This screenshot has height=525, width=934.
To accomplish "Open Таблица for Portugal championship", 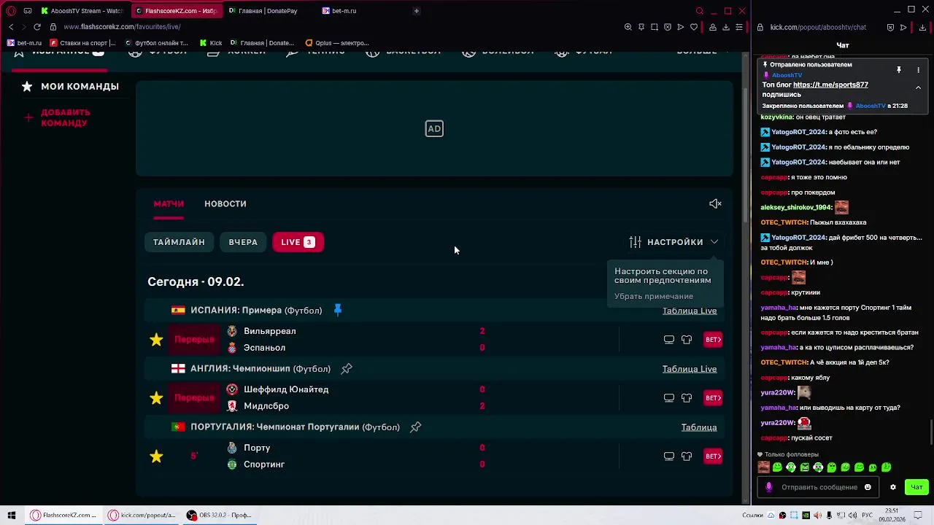I will [699, 427].
